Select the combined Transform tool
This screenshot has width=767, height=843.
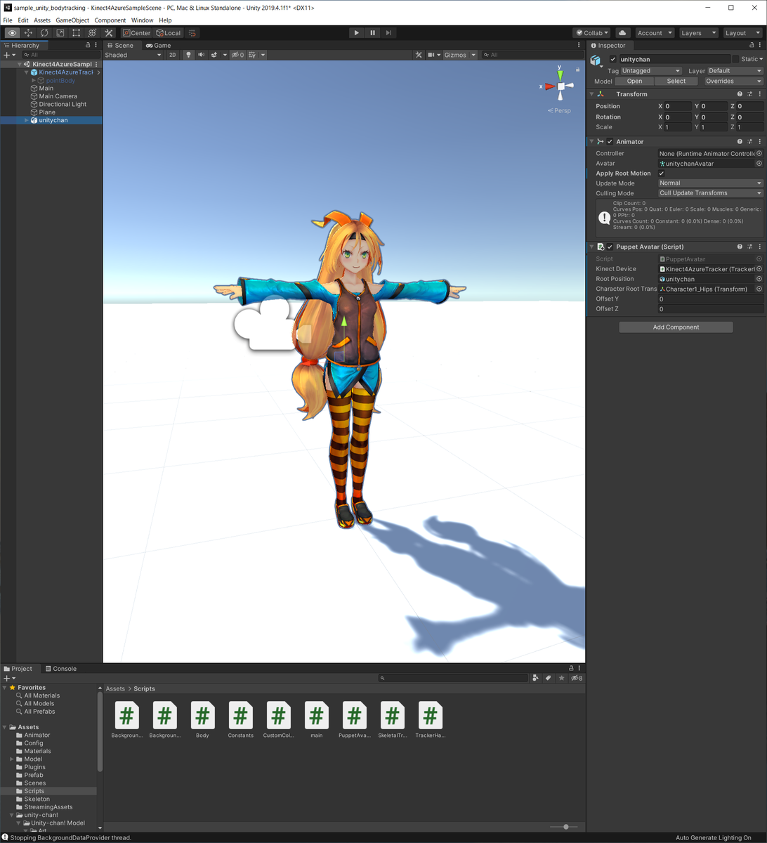93,33
